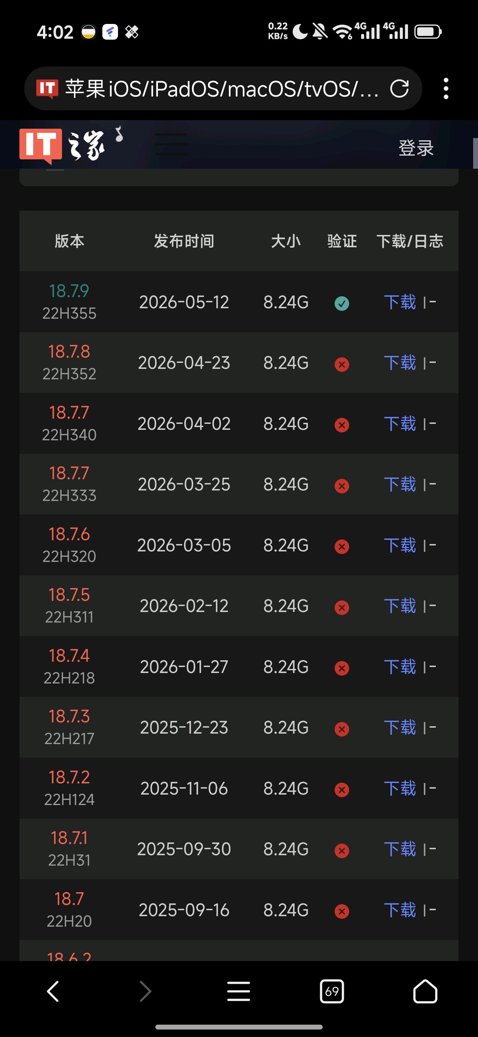Image resolution: width=478 pixels, height=1037 pixels.
Task: Click the page scrollbar on right edge
Action: click(475, 153)
